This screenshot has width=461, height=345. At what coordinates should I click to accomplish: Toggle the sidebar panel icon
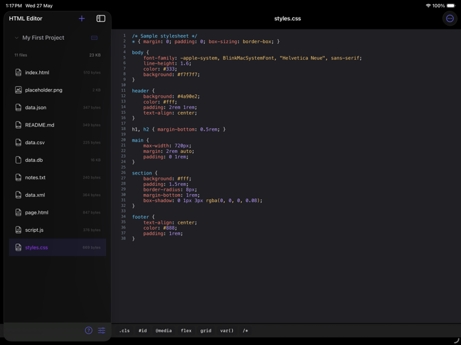(101, 18)
